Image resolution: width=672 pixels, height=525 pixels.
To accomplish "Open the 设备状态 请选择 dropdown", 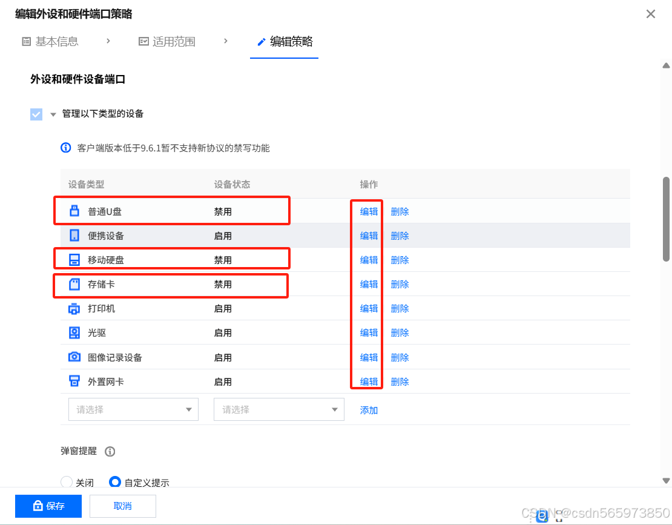I will (x=278, y=409).
